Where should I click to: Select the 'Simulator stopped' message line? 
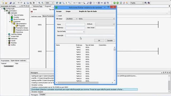(37, 92)
